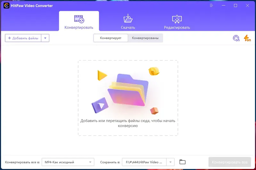Close the HitPaw Video Converter window
The width and height of the screenshot is (256, 170).
coord(247,5)
